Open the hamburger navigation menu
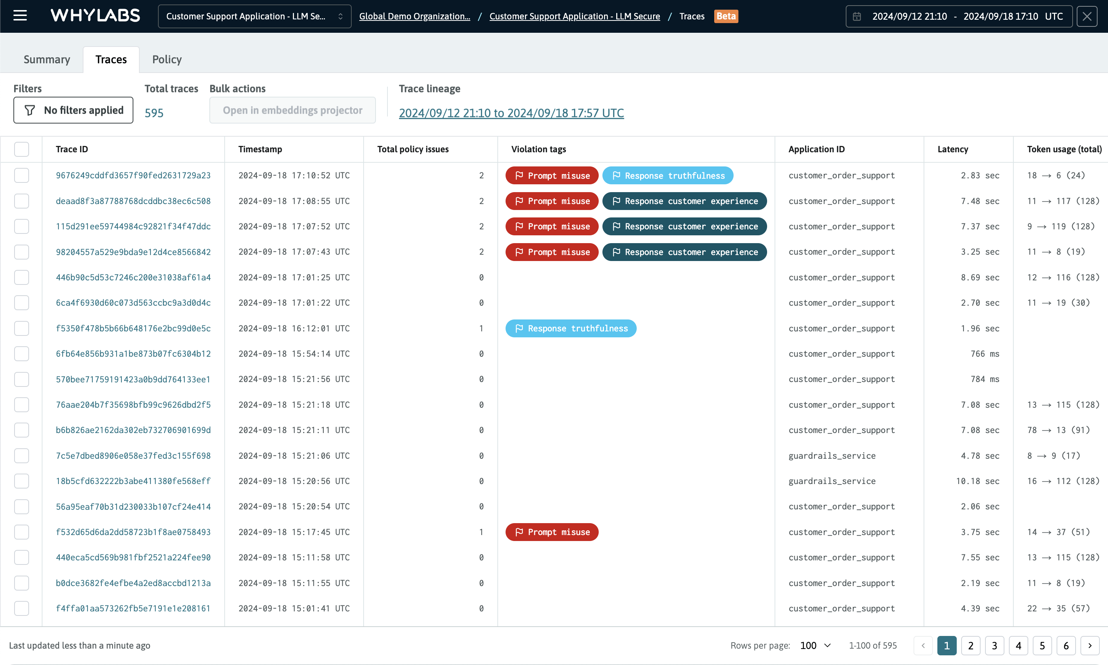This screenshot has height=665, width=1108. pos(20,16)
